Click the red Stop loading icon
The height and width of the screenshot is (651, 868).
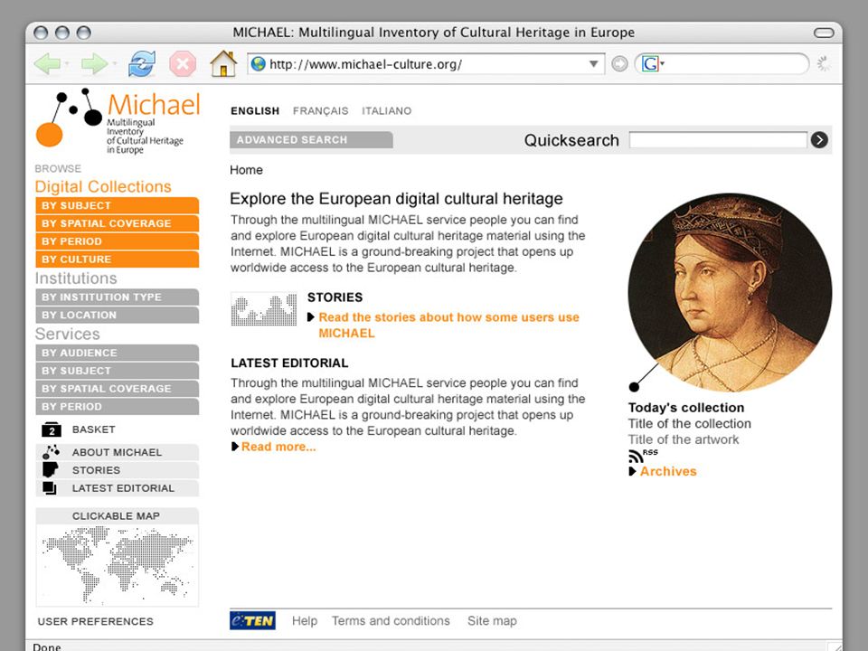tap(183, 64)
